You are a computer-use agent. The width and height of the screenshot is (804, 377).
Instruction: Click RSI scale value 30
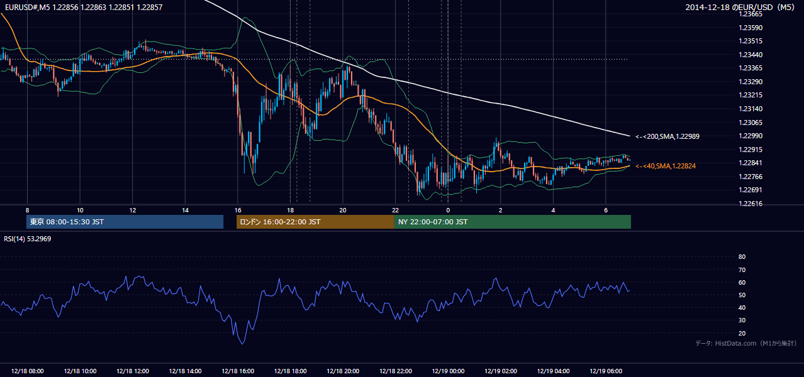(742, 320)
